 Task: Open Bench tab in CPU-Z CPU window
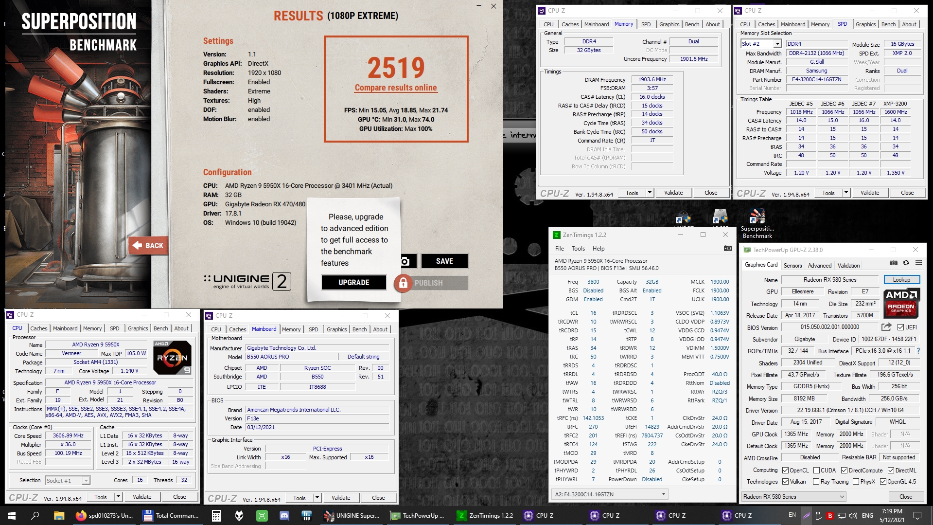click(x=160, y=328)
